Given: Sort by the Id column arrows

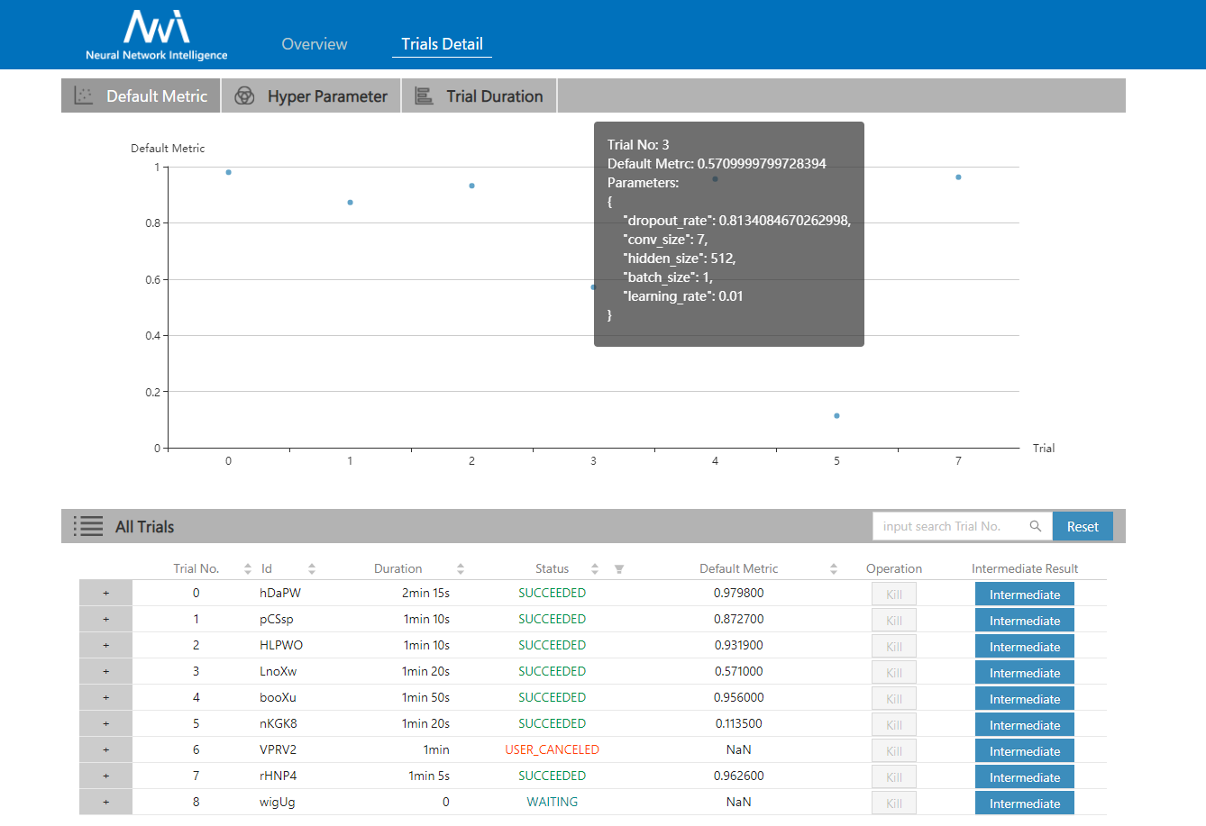Looking at the screenshot, I should (312, 569).
